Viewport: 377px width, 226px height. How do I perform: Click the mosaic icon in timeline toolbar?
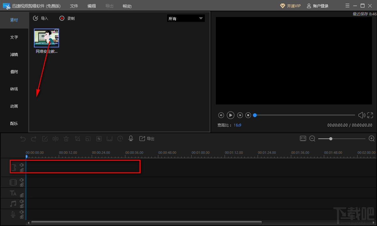(99, 138)
